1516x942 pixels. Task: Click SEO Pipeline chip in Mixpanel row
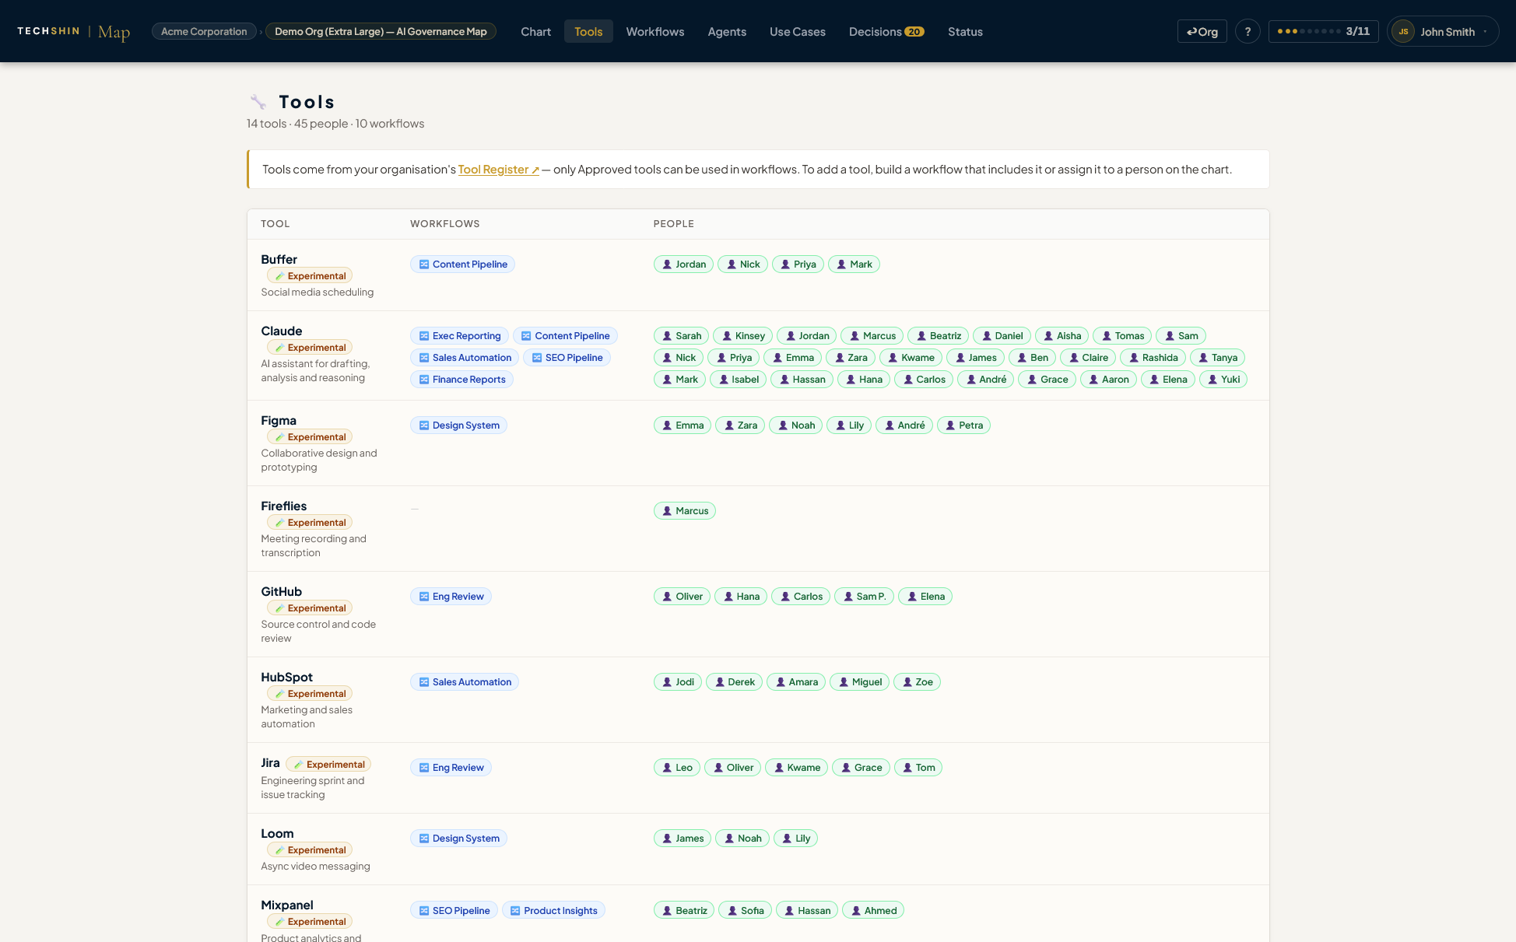454,911
